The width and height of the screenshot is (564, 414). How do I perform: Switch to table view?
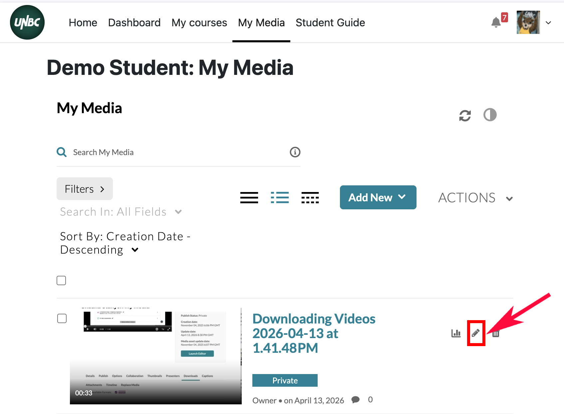(310, 197)
